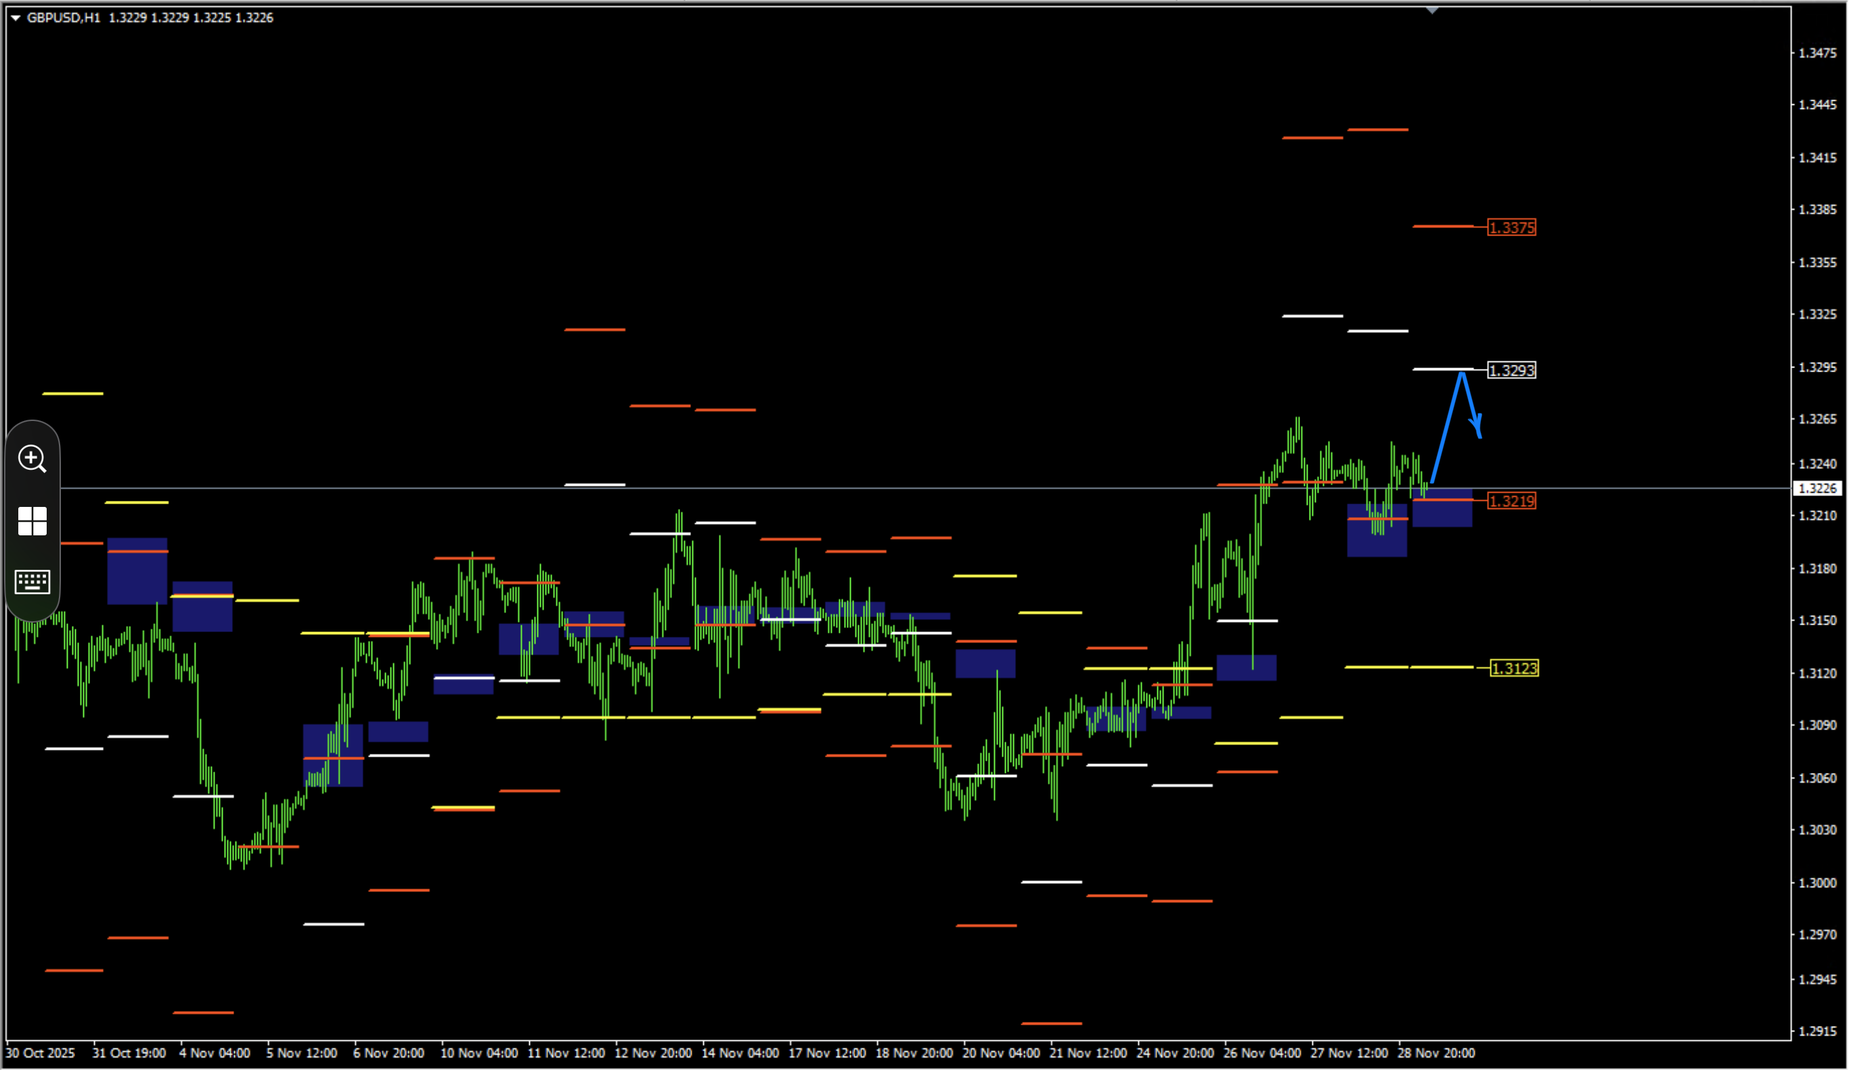The width and height of the screenshot is (1849, 1070).
Task: Click the GBPUSD,H1 symbol title text
Action: click(63, 18)
